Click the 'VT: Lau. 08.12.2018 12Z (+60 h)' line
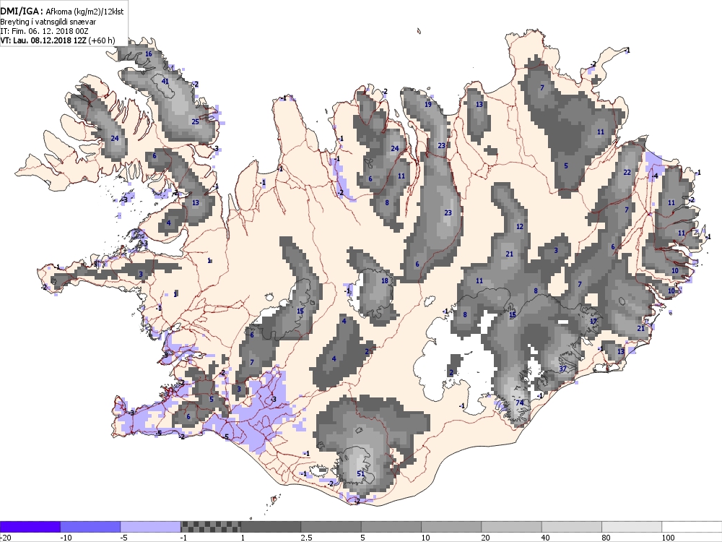 tap(58, 40)
